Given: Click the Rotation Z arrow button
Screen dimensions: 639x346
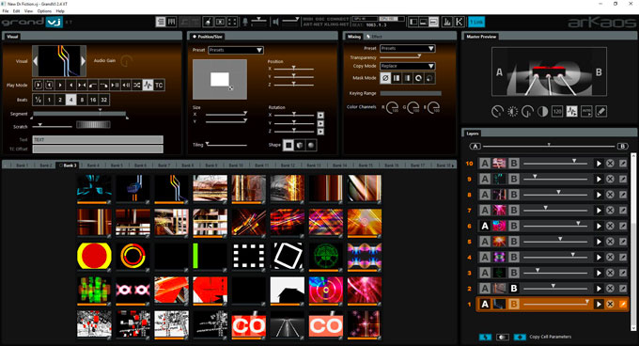Looking at the screenshot, I should click(x=320, y=132).
